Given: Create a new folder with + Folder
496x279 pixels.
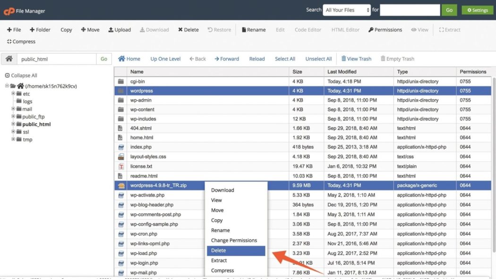Looking at the screenshot, I should tap(40, 30).
